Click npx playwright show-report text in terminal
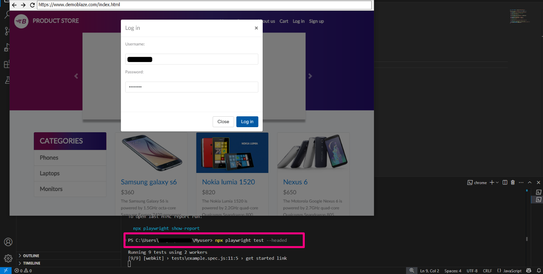Viewport: 543px width, 274px height. point(166,229)
